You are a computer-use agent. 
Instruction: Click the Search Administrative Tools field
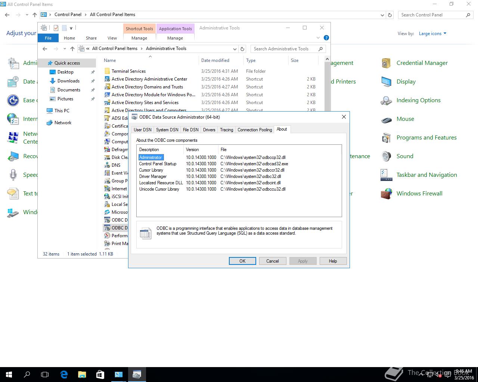pos(288,49)
